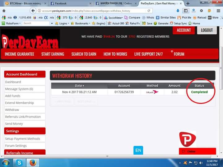Switch to the BTCMiner tab
Viewport: 223px width, 167px height.
(x=23, y=3)
